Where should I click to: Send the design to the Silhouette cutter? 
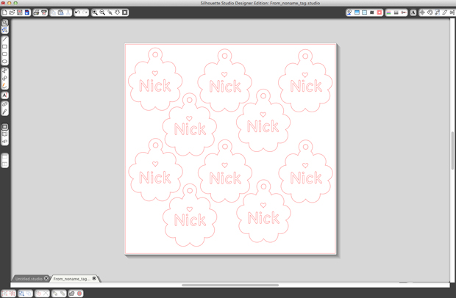(44, 12)
